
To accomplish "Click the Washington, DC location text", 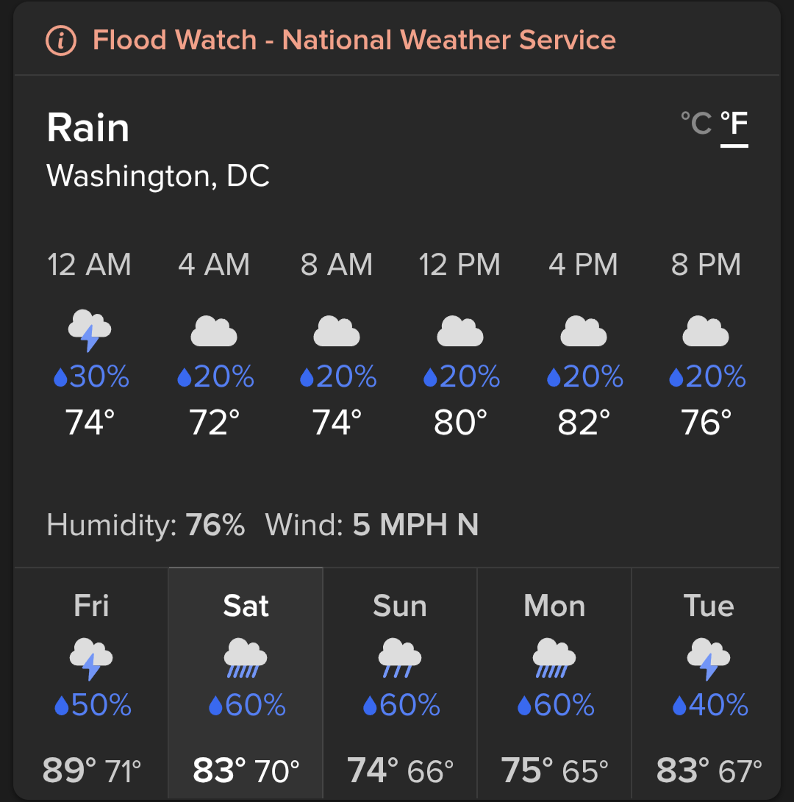I will click(158, 176).
